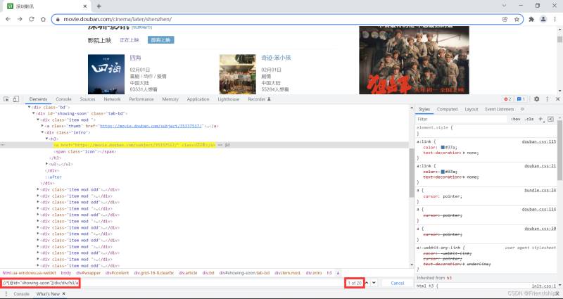The height and width of the screenshot is (299, 563).
Task: Close the What's New drawer tab
Action: [x=63, y=293]
